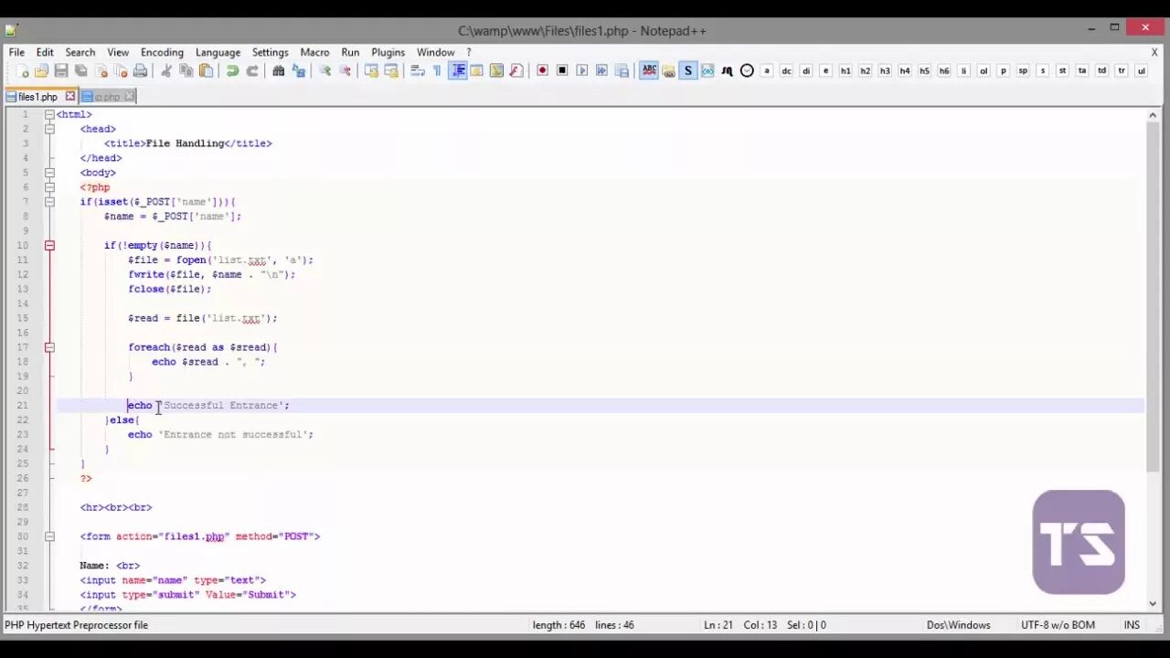
Task: Collapse the <html> fold on line 1
Action: 49,114
